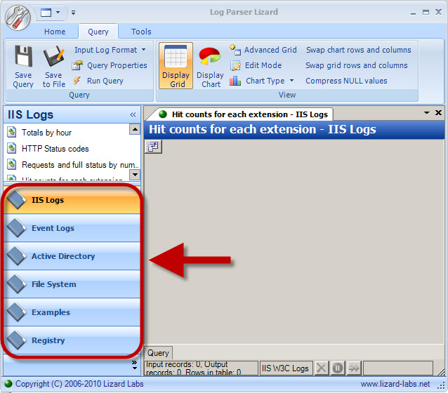Click the Totals by hour query icon
The height and width of the screenshot is (393, 448).
click(11, 132)
